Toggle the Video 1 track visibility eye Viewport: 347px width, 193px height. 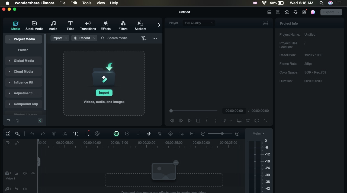tap(33, 173)
